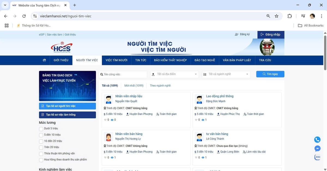Screen dimensions: 327x171
Task: Select the Mới nhất (1099) tab
Action: pos(134,86)
